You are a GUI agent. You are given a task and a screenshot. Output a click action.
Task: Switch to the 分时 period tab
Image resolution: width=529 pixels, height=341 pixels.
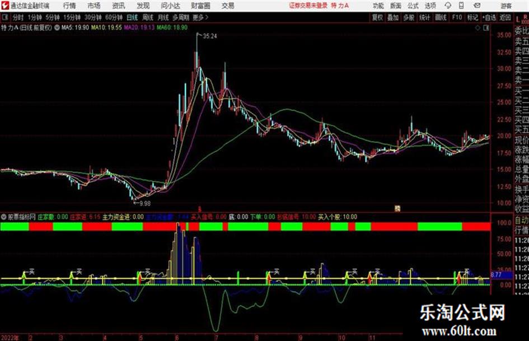[18, 17]
